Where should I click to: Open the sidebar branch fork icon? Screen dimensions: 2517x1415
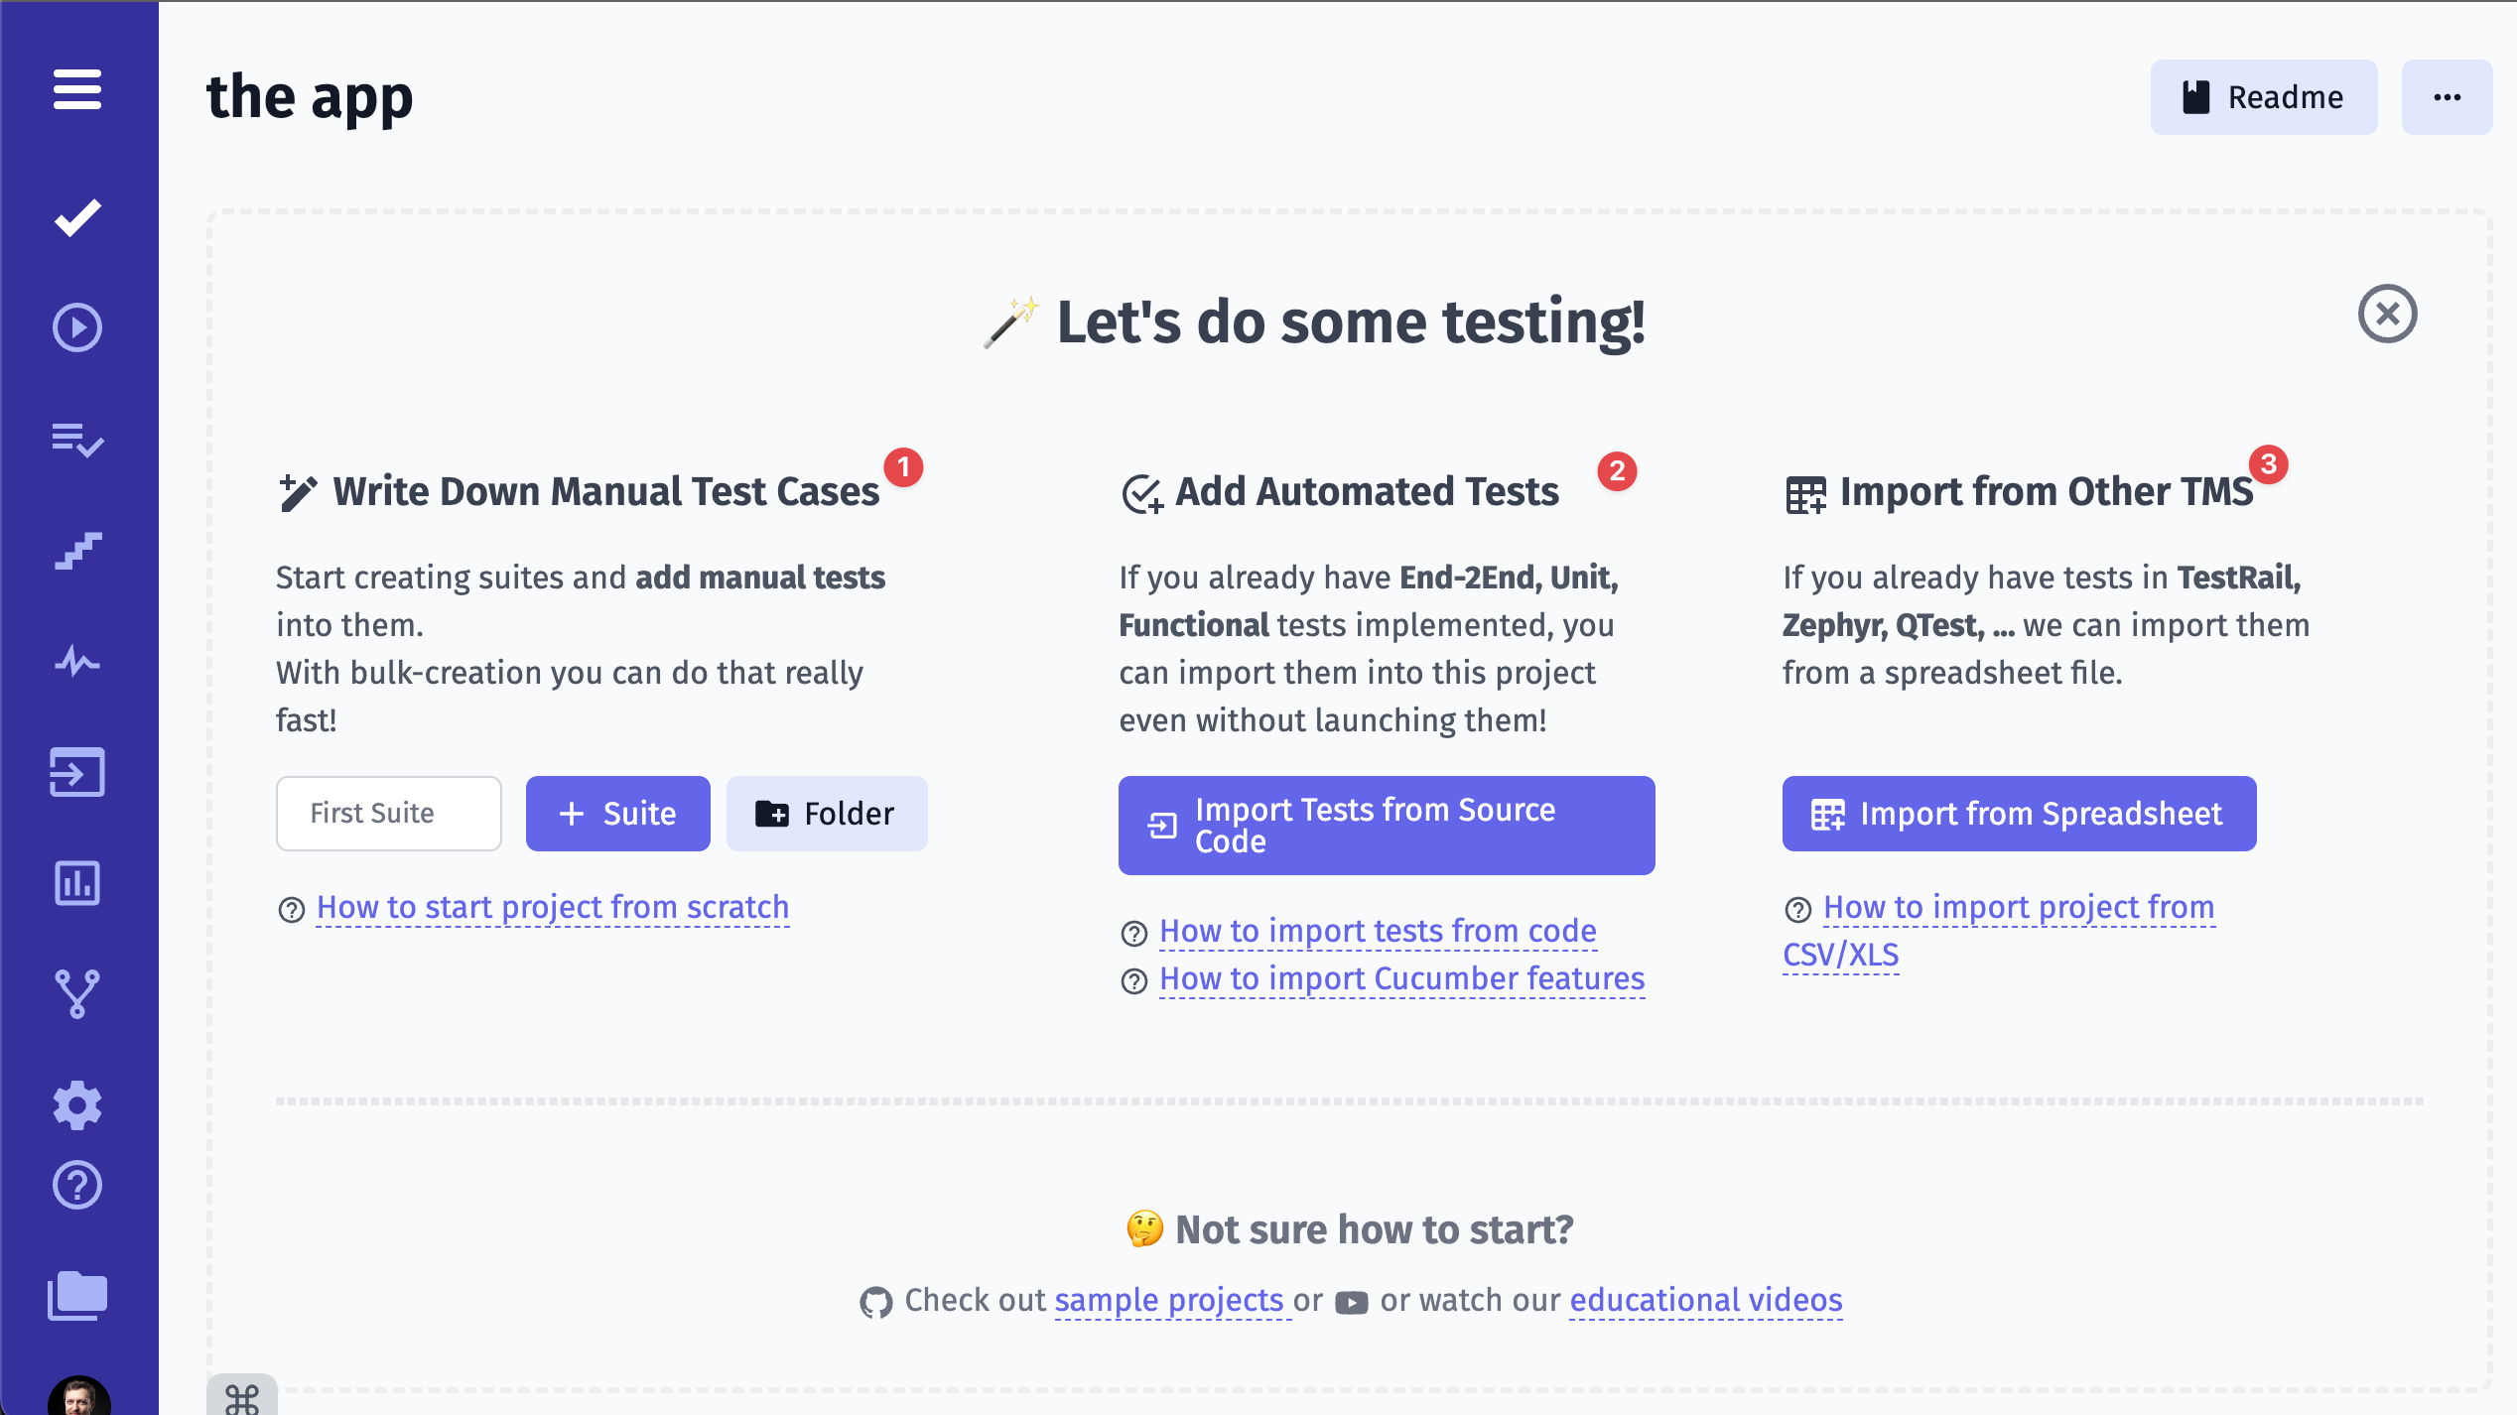tap(77, 993)
